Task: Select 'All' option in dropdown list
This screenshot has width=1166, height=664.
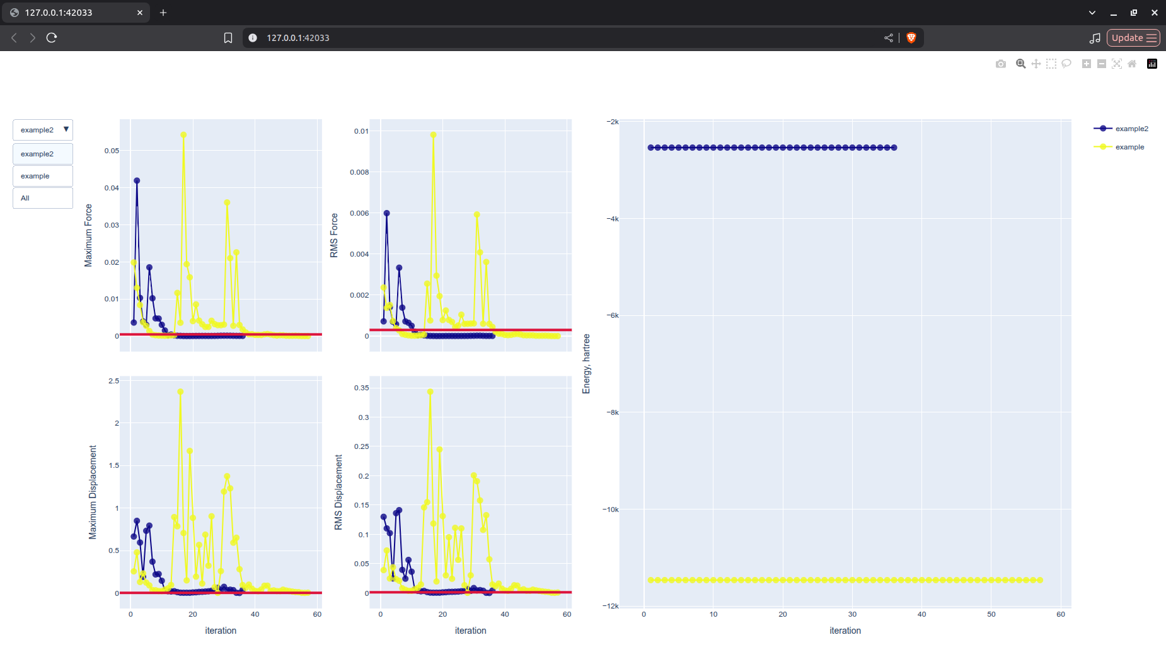Action: click(x=43, y=198)
